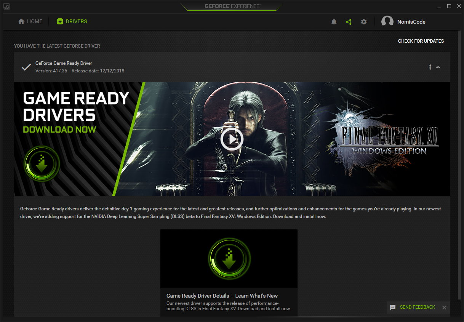Click the drivers download icon in navigation
Screen dimensions: 464x322
pos(60,21)
